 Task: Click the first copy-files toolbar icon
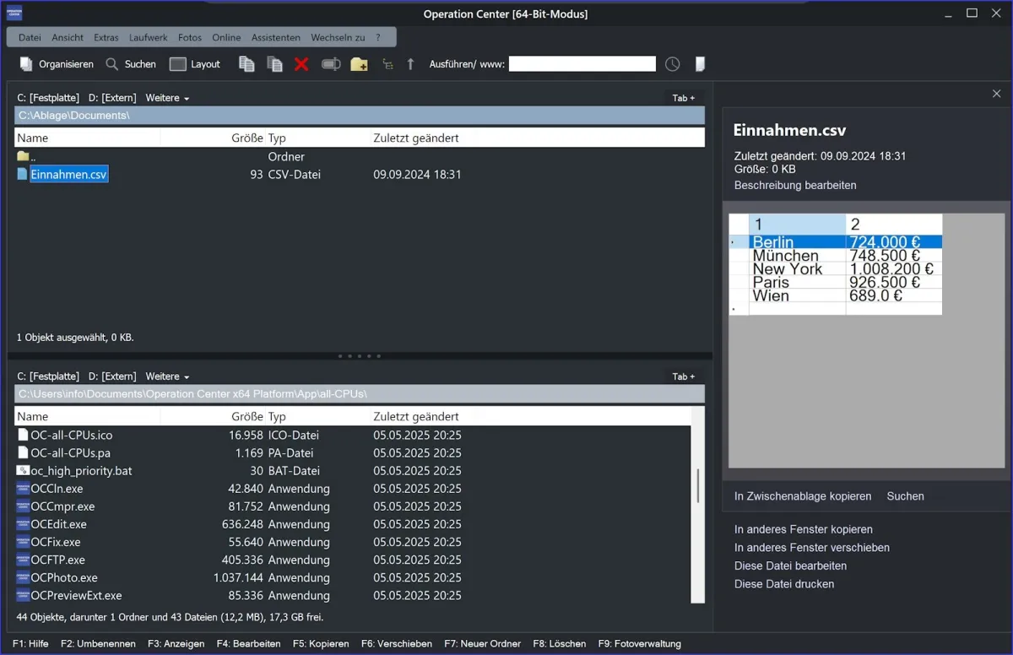click(246, 64)
